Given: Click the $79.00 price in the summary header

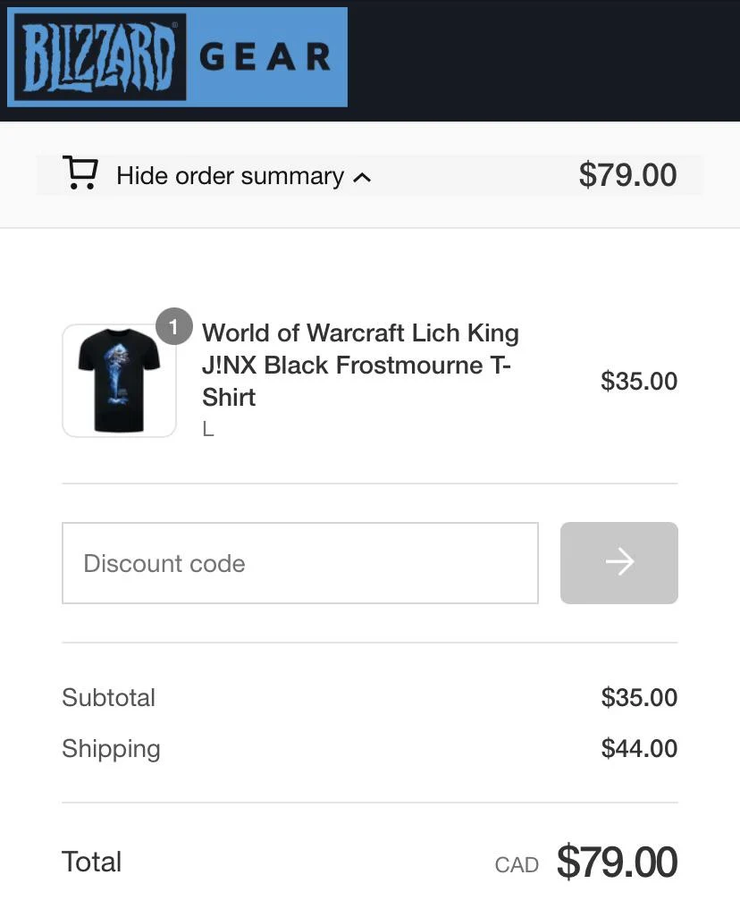Looking at the screenshot, I should [x=629, y=175].
